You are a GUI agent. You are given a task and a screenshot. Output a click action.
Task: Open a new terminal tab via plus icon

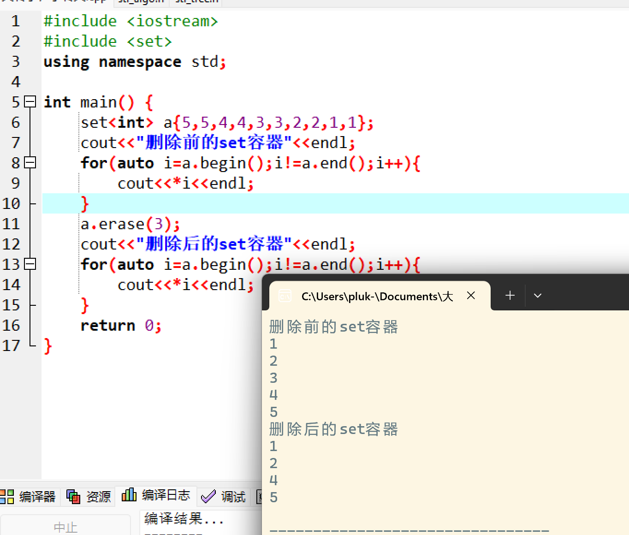click(510, 295)
